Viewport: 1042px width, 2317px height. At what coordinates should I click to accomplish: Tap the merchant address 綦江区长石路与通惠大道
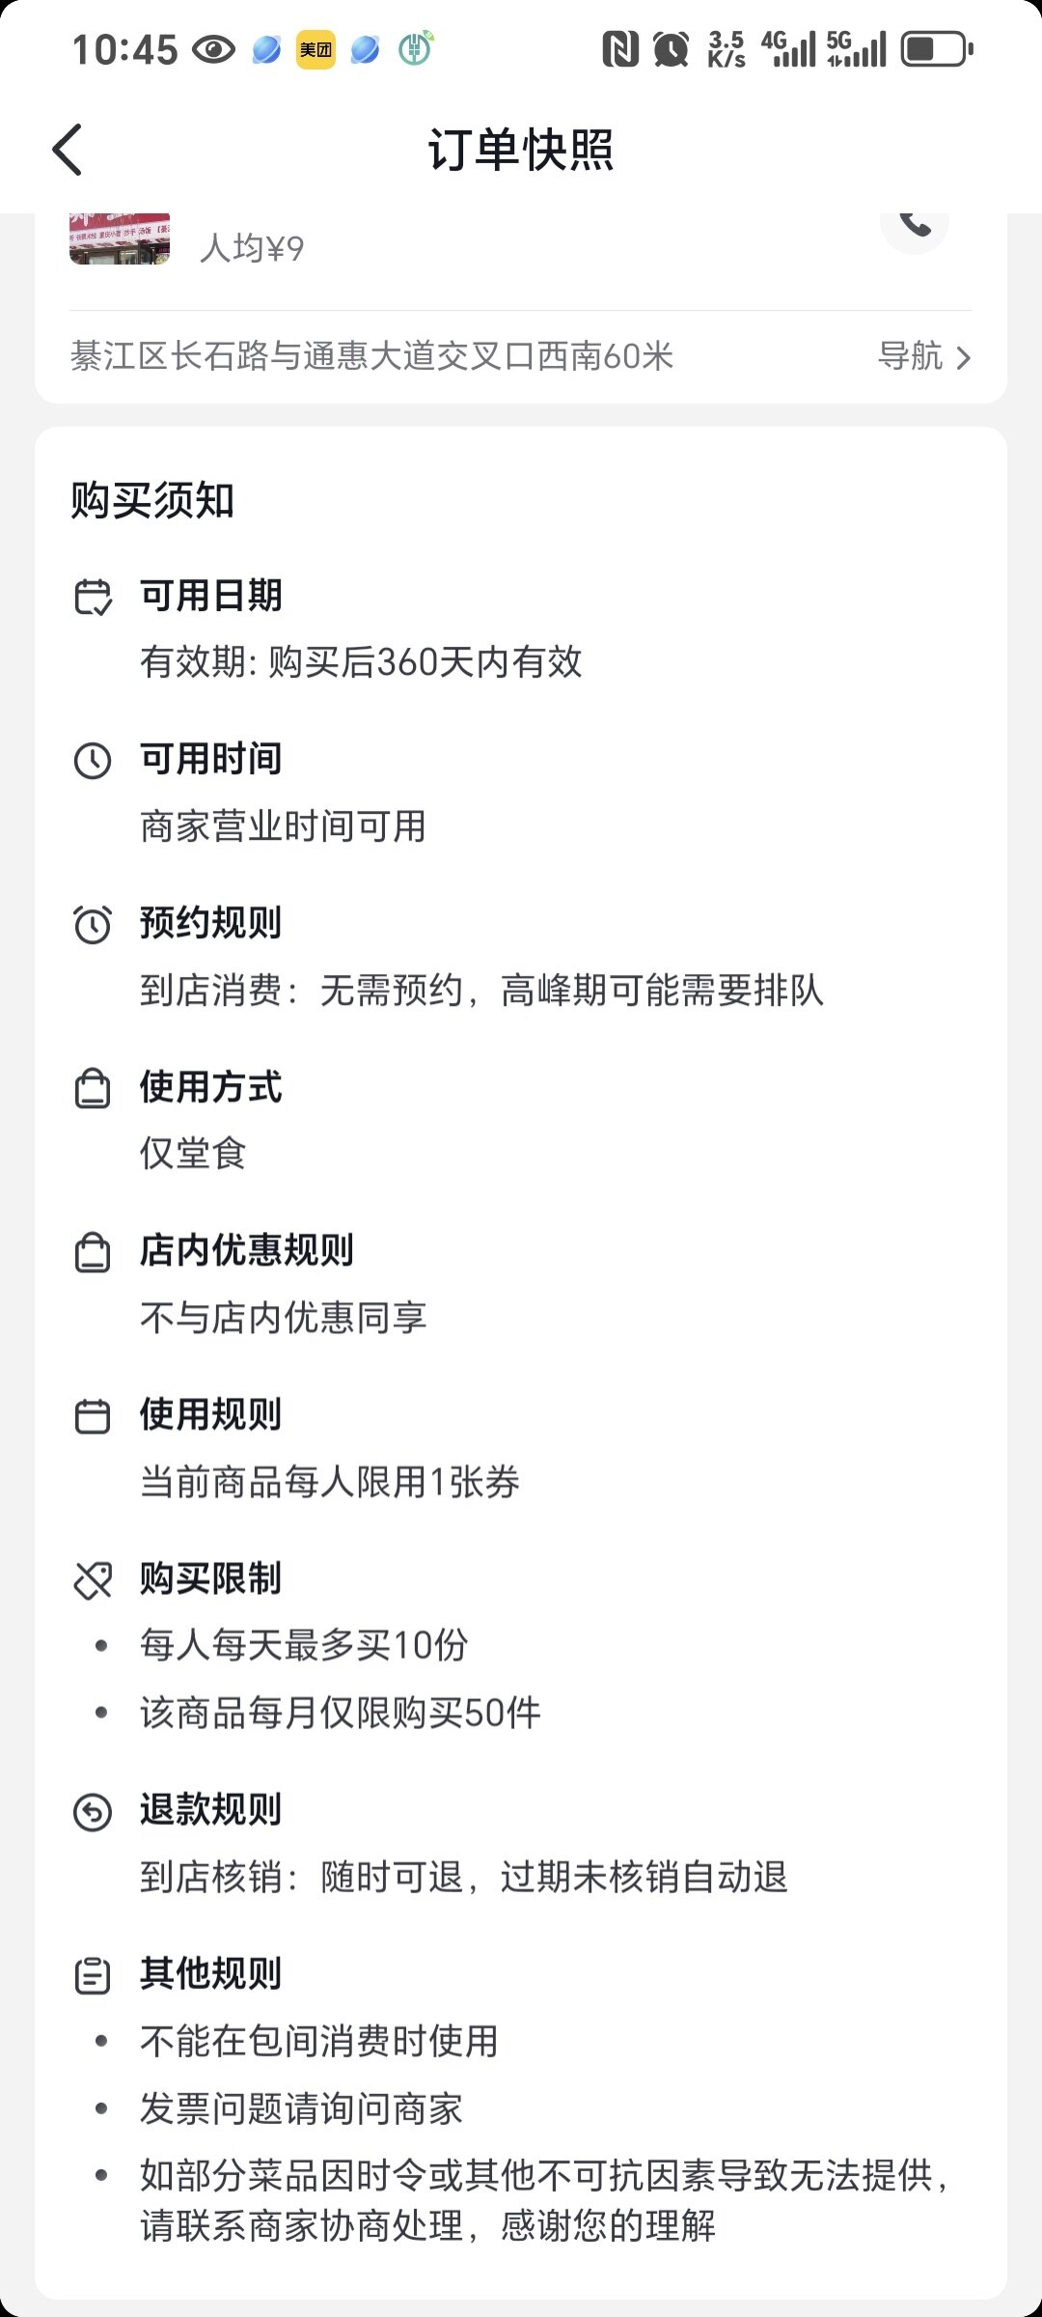tap(371, 356)
